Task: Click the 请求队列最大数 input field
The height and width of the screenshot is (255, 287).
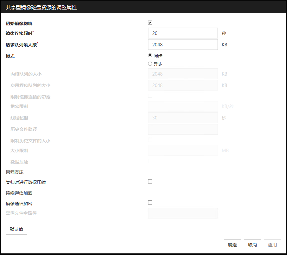Action: click(183, 44)
